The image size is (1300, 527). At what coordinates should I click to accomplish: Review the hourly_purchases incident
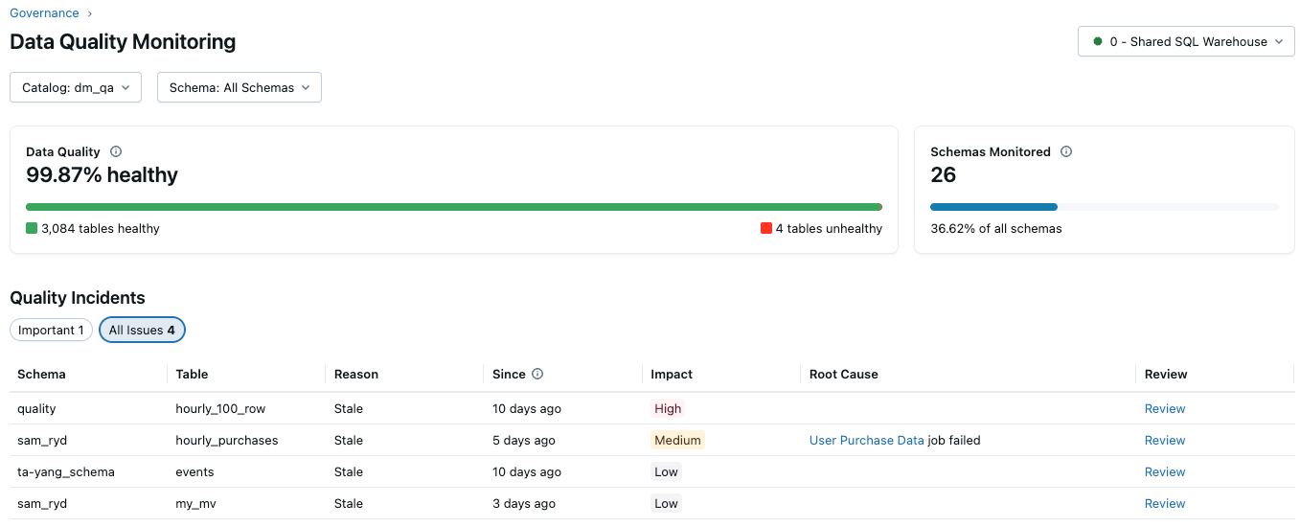(x=1164, y=441)
